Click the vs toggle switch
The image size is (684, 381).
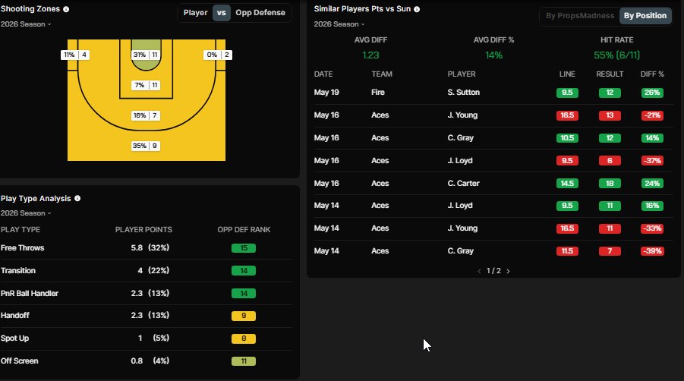(222, 13)
